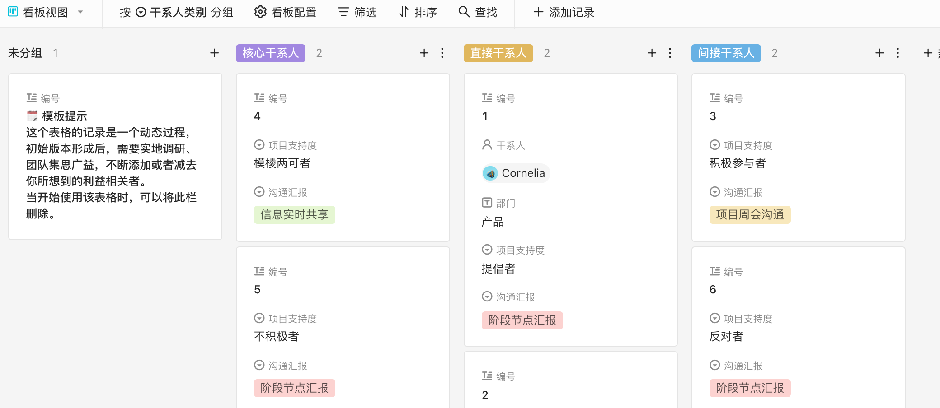Open the 查找 search icon
Screen dimensions: 940x408
(464, 12)
